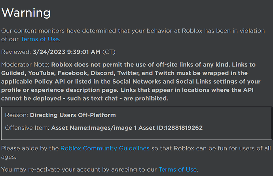Open the Roblox Community Guidelines link

click(x=105, y=148)
